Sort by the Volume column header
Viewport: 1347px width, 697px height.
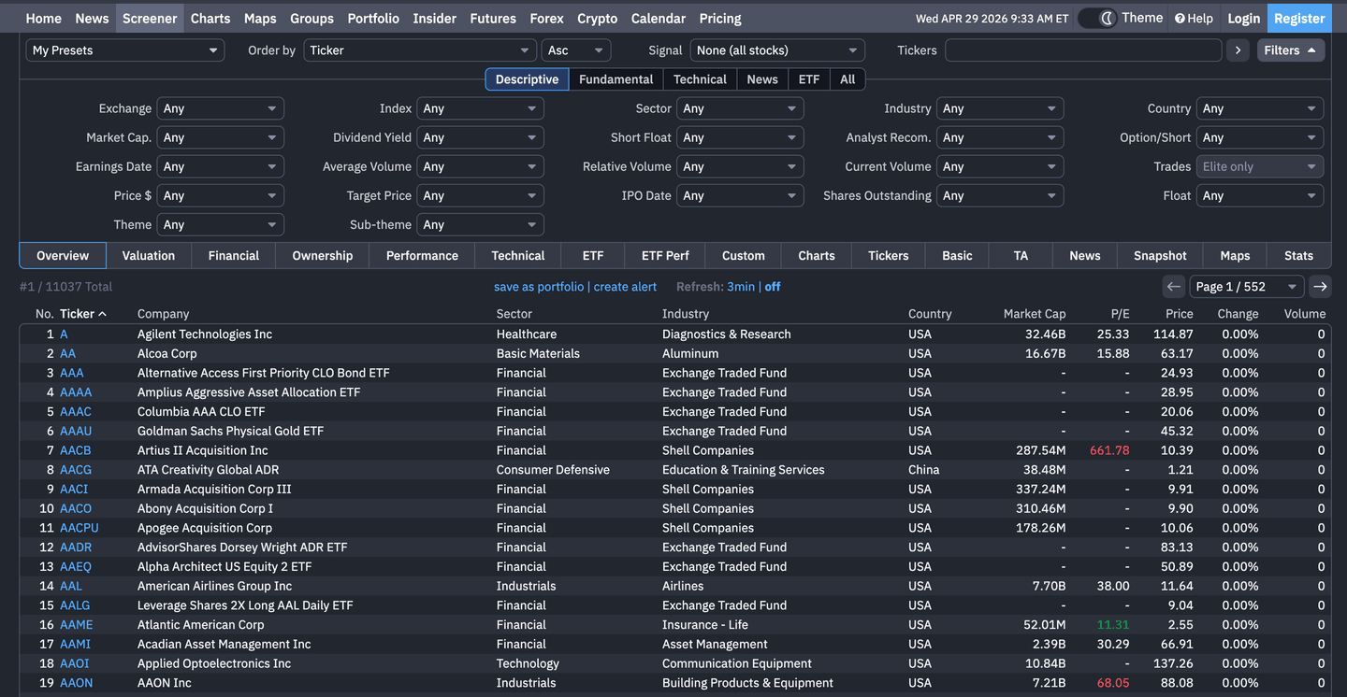[x=1305, y=314]
